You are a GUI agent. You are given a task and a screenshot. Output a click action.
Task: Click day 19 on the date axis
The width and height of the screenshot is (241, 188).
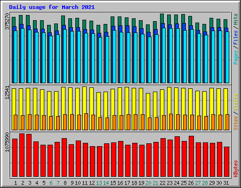[141, 183]
